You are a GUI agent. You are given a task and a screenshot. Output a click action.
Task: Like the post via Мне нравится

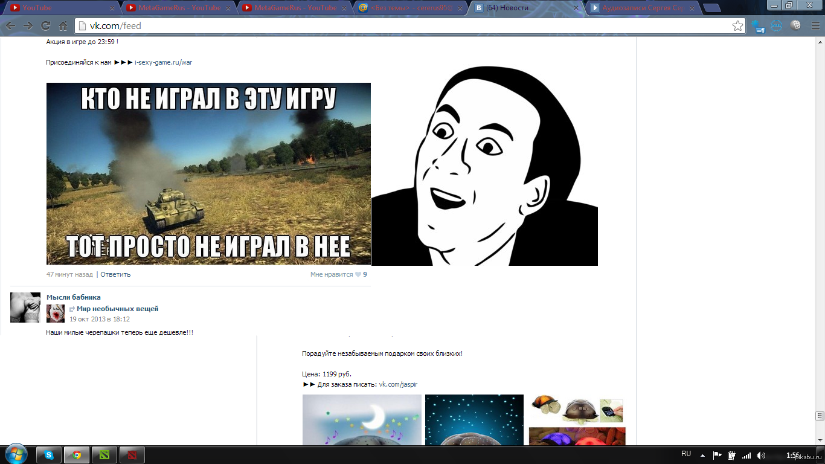click(332, 274)
